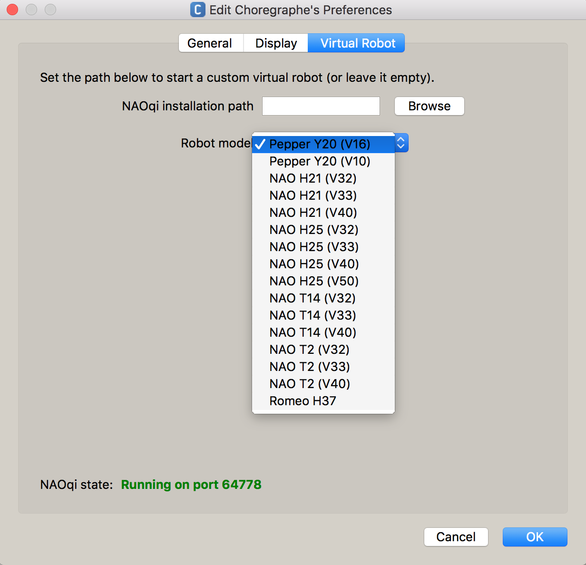
Task: Close the preferences window with red button
Action: coord(12,10)
